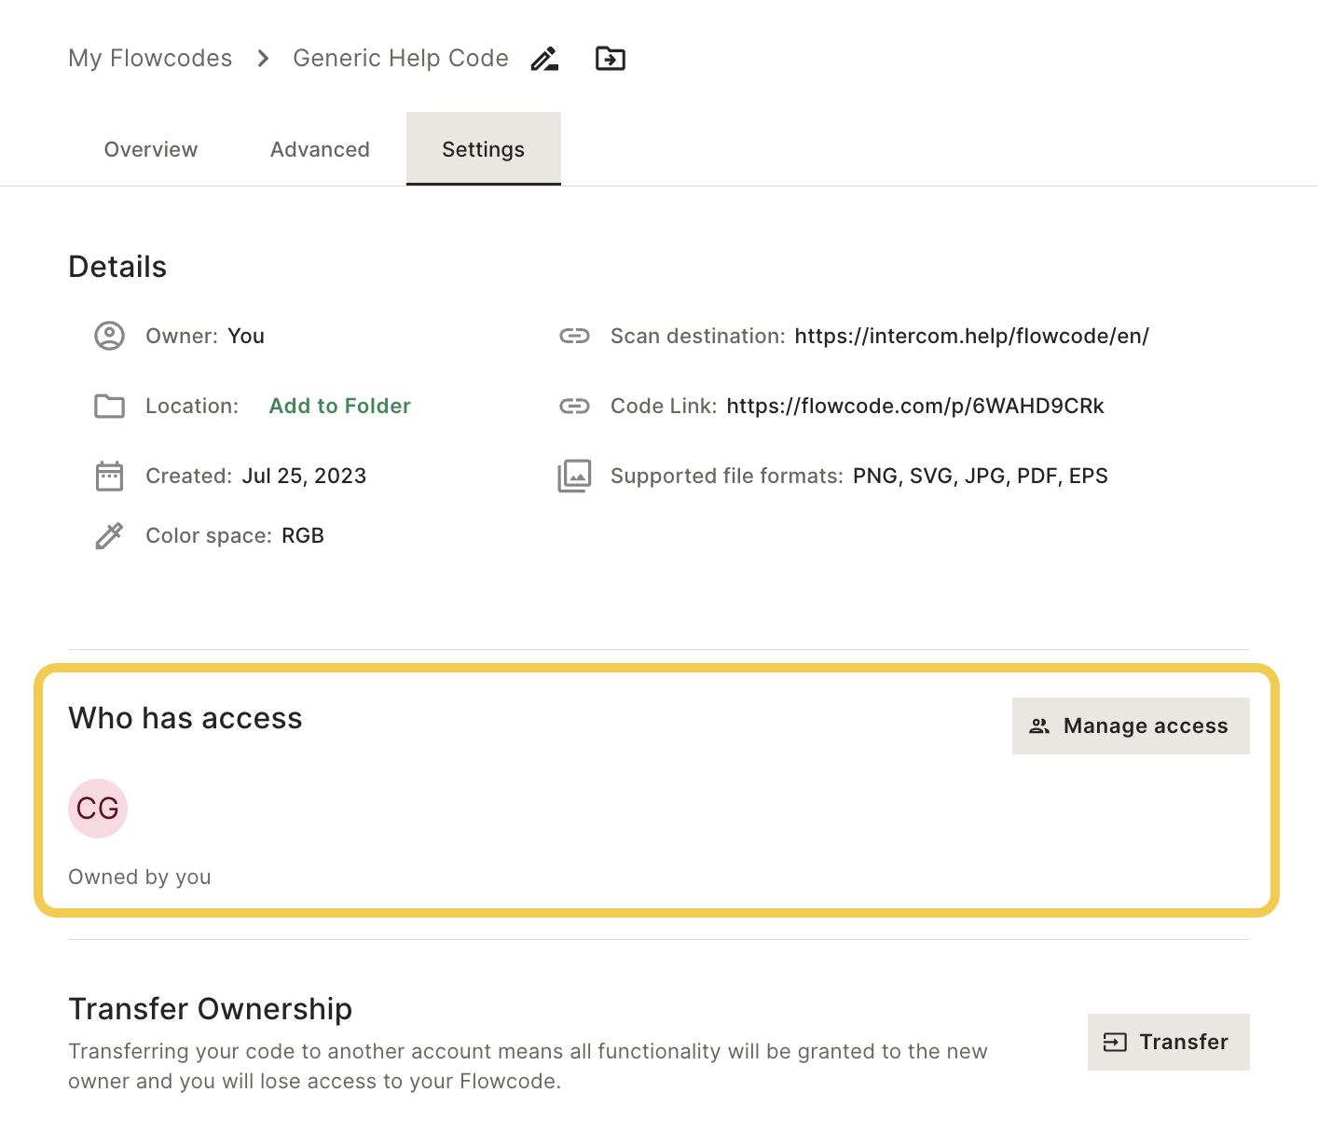The width and height of the screenshot is (1318, 1134).
Task: Click the Owner value 'You'
Action: point(246,336)
